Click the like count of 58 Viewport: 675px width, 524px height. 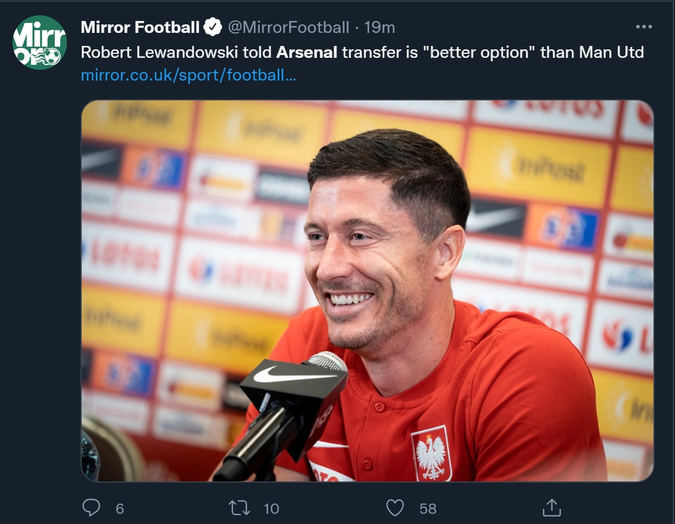tap(428, 509)
